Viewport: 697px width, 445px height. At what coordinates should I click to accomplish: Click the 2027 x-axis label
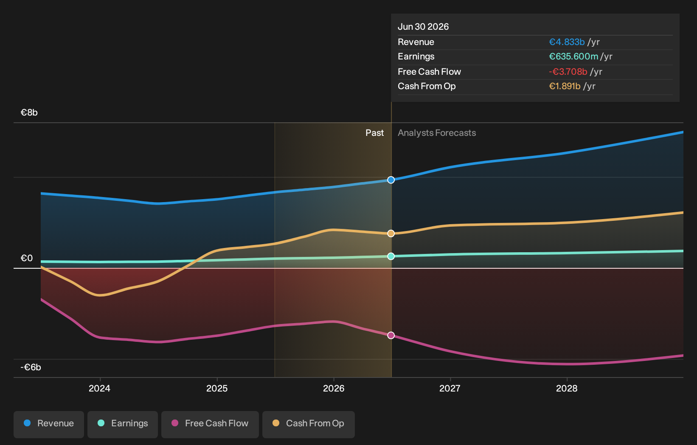point(450,388)
